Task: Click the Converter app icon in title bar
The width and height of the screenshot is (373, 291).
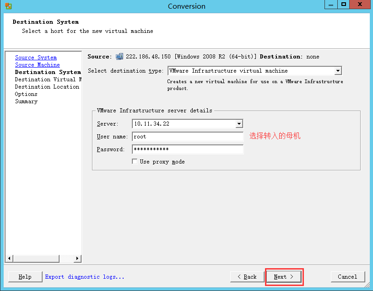Action: 8,6
